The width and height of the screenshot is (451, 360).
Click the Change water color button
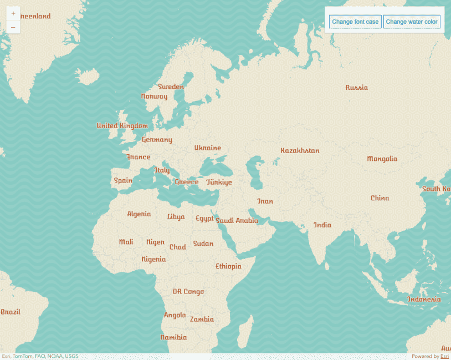tap(412, 22)
